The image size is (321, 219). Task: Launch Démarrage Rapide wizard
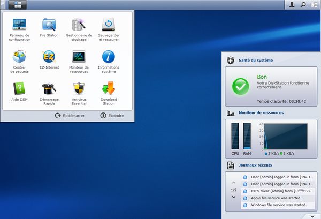coord(49,93)
